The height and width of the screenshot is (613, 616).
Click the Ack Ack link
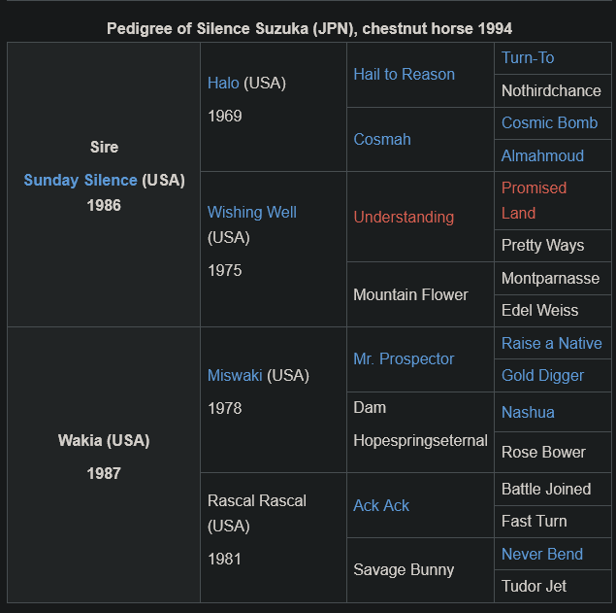click(381, 505)
